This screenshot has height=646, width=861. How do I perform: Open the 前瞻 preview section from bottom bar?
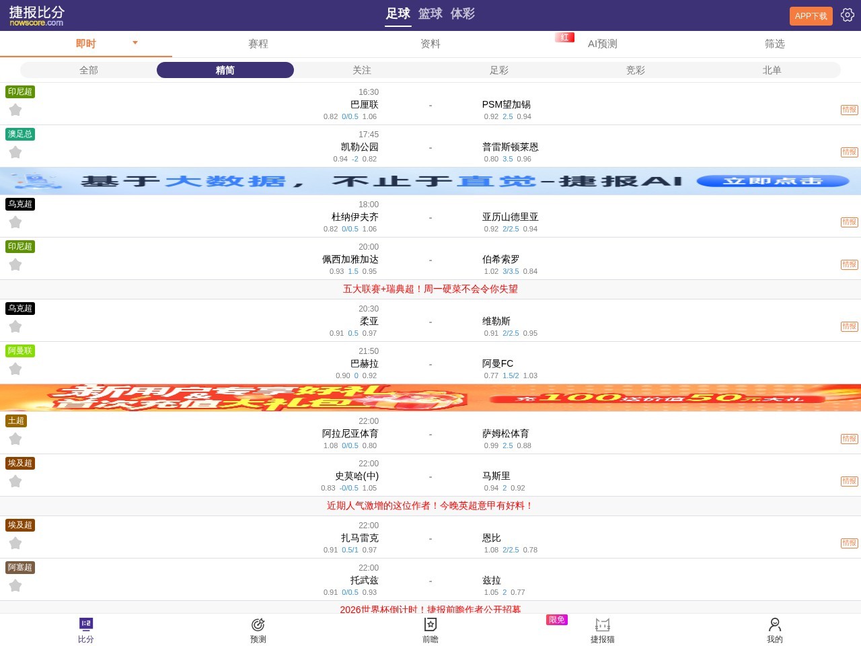point(430,630)
